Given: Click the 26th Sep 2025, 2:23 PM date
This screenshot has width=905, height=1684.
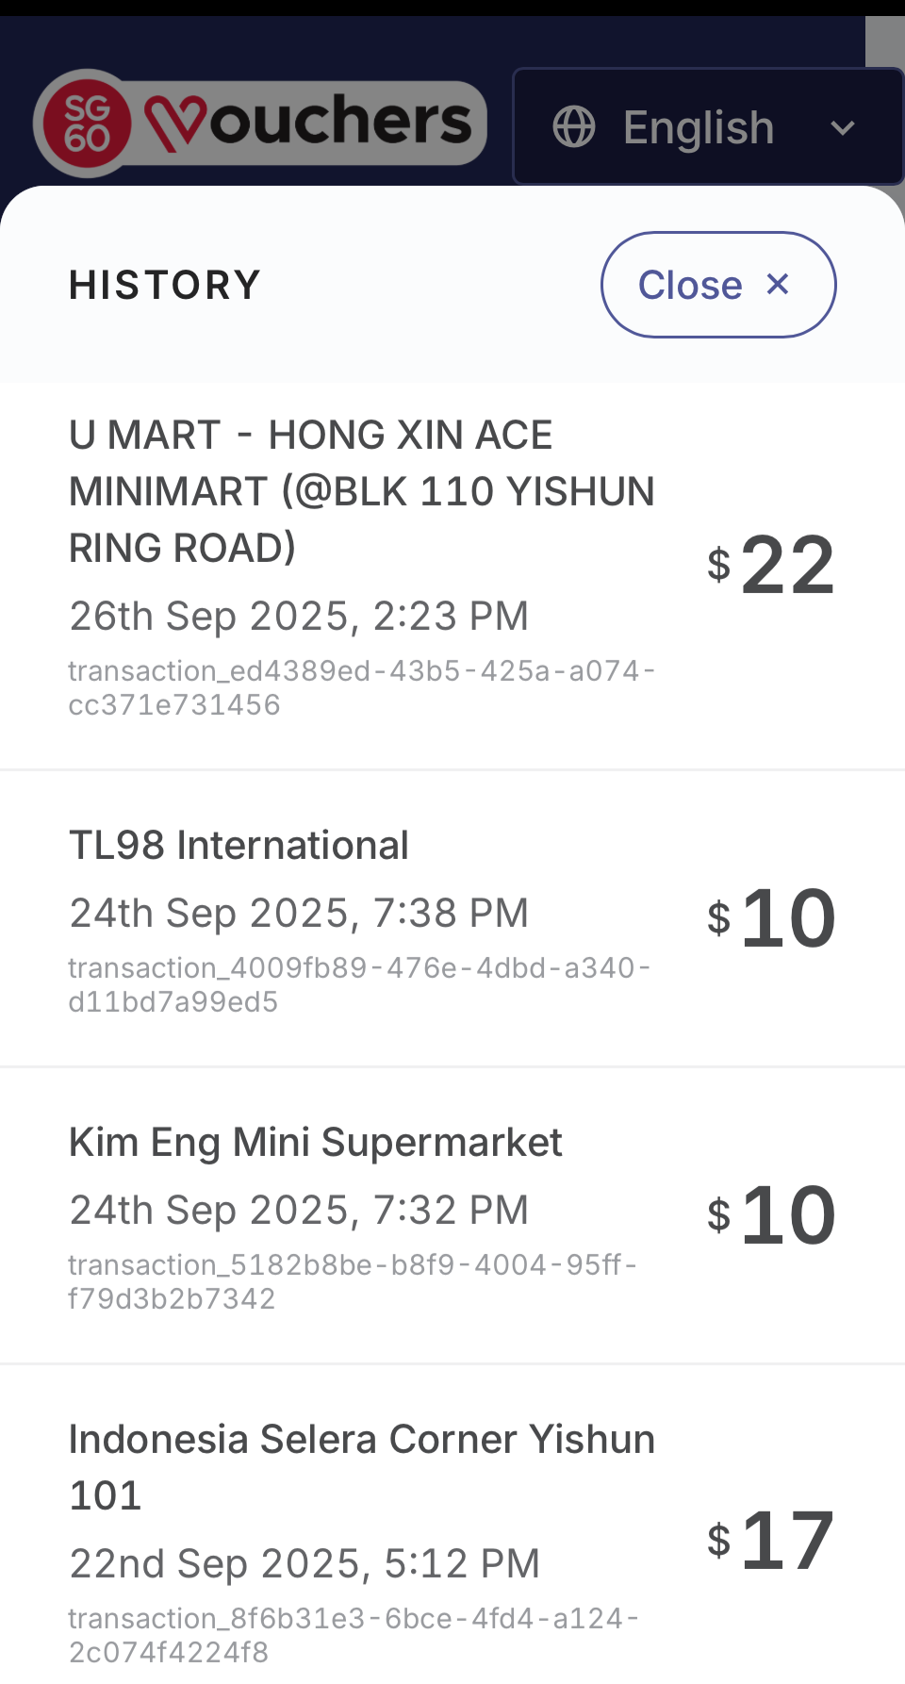Looking at the screenshot, I should (x=299, y=616).
